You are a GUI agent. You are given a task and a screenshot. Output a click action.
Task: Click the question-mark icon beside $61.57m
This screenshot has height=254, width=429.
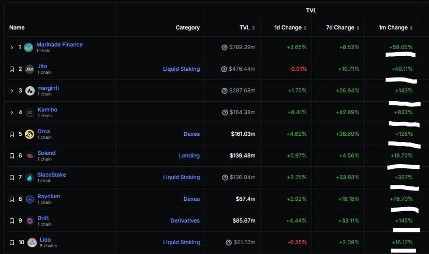pyautogui.click(x=229, y=243)
